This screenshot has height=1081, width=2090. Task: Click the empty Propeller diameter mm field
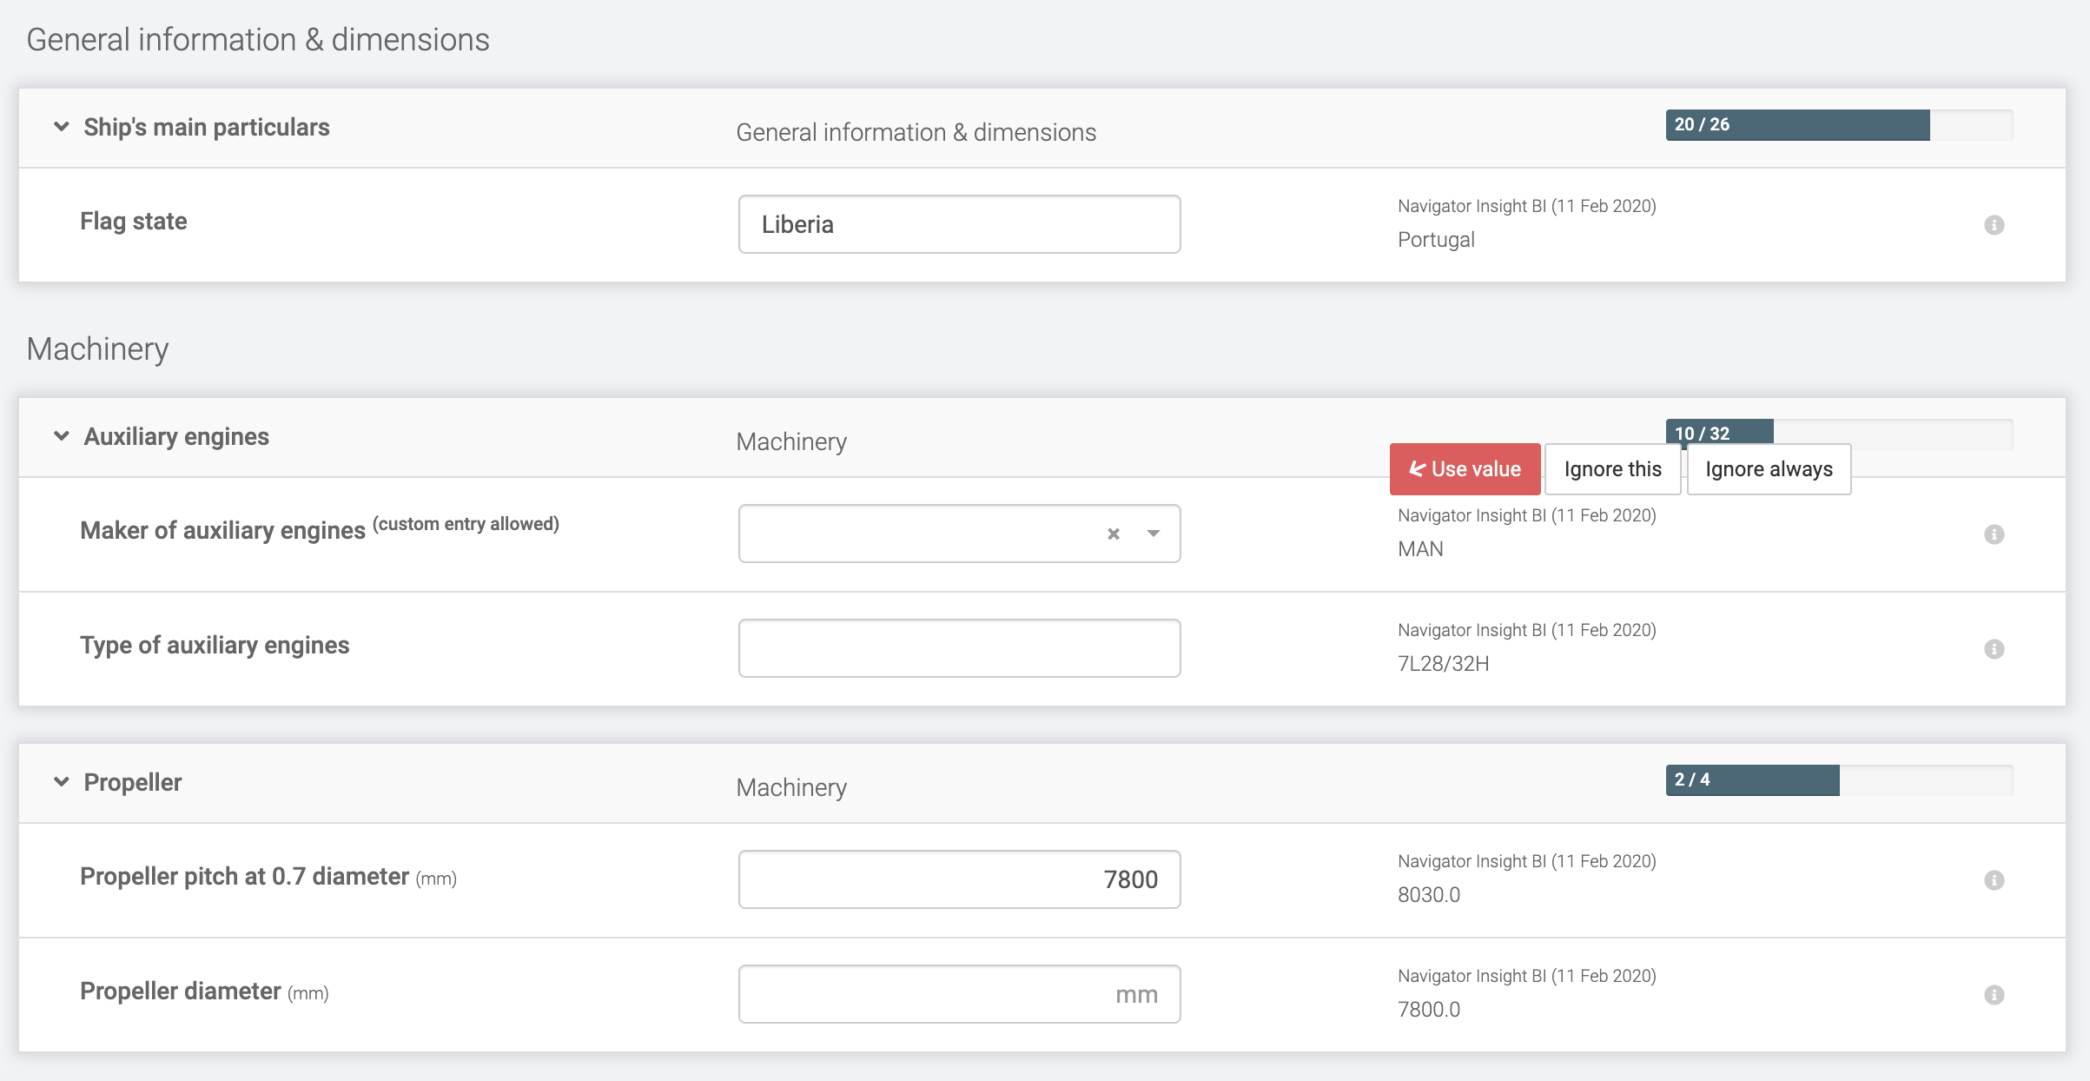pyautogui.click(x=959, y=994)
